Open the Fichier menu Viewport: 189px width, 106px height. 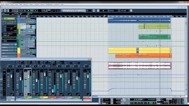coord(2,5)
